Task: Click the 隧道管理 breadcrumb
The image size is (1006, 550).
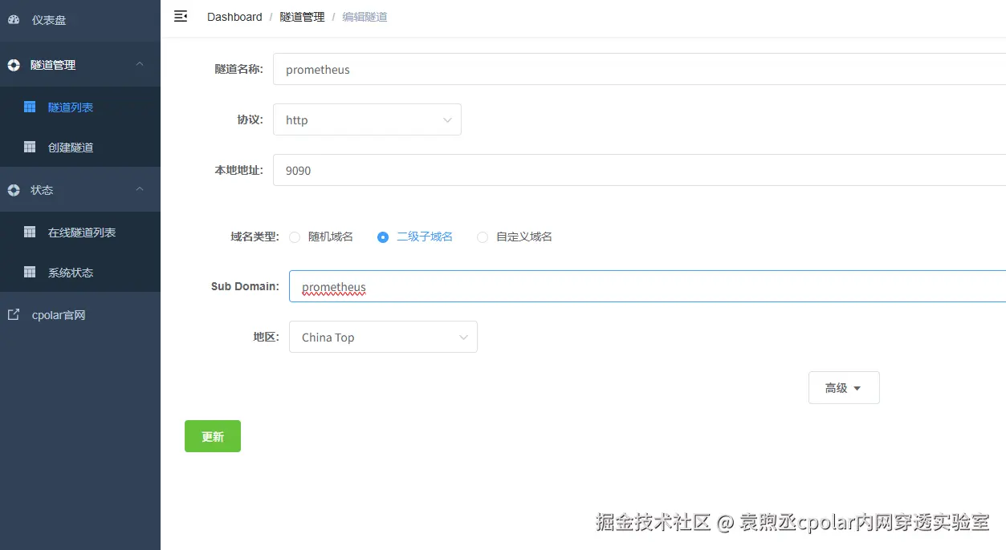Action: [x=302, y=17]
